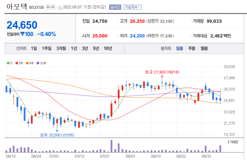Screen dimensions: 247x160
Task: Click the 상한가 32,150 text
Action: point(160,21)
